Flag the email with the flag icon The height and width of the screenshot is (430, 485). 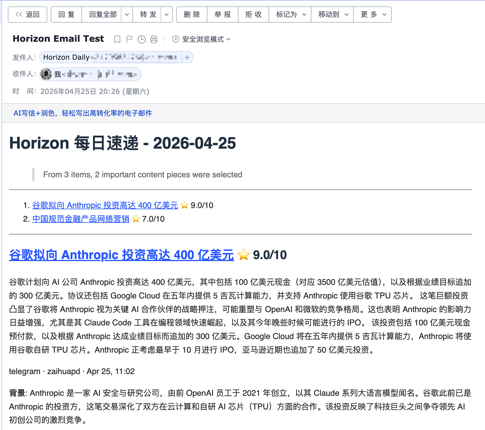[x=129, y=39]
